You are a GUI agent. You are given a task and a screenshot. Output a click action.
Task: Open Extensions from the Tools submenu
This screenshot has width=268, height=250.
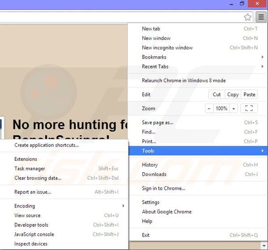(x=64, y=159)
